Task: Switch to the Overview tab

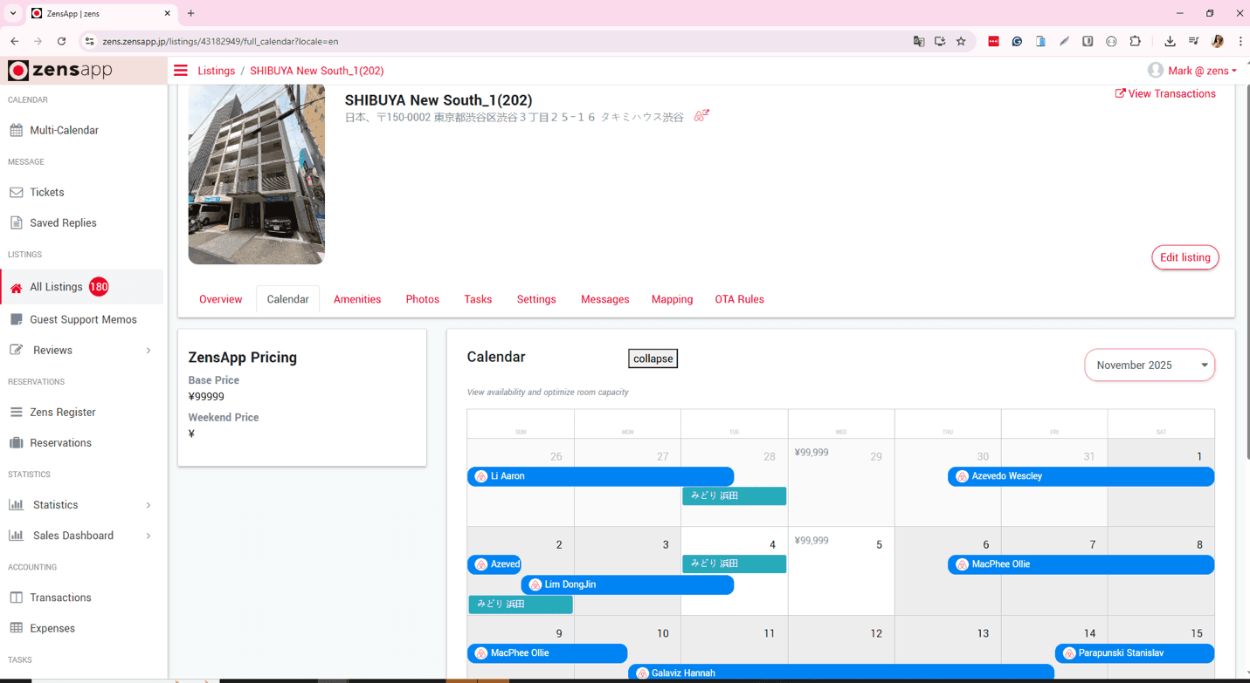Action: pyautogui.click(x=220, y=299)
